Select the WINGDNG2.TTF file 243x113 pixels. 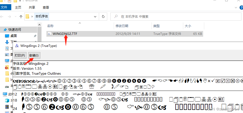125,34
